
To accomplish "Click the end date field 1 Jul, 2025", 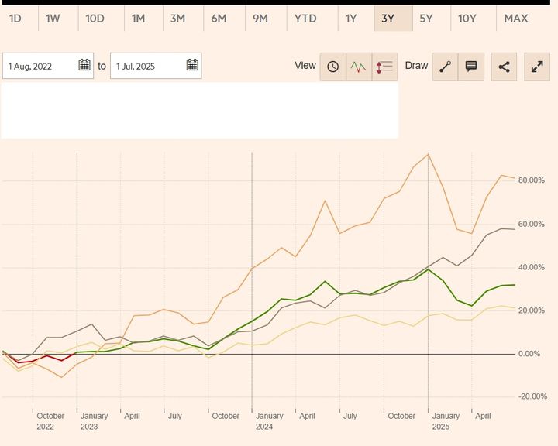I will (x=146, y=67).
